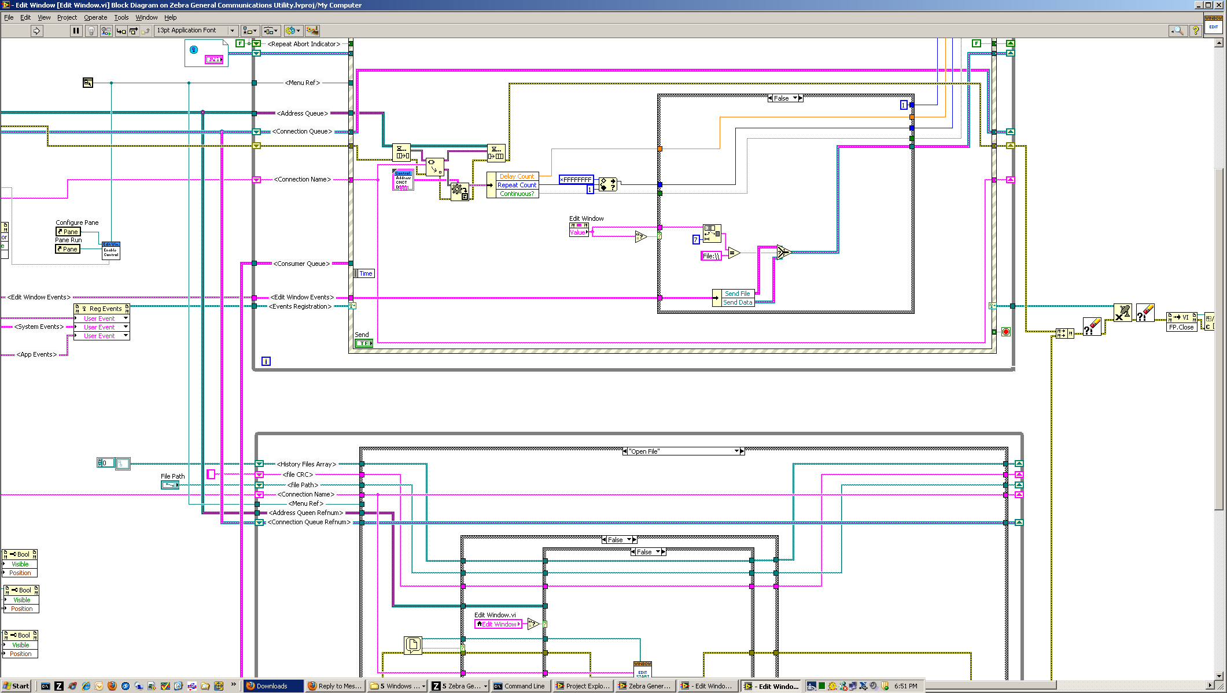This screenshot has height=693, width=1227.
Task: Click the numeric constant 7
Action: pyautogui.click(x=696, y=239)
